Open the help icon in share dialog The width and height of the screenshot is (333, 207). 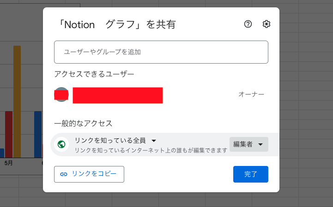(248, 24)
